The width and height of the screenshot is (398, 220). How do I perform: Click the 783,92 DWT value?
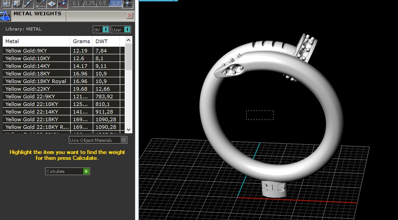pyautogui.click(x=104, y=97)
